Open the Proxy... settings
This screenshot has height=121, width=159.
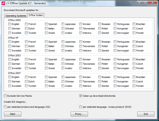tap(79, 114)
